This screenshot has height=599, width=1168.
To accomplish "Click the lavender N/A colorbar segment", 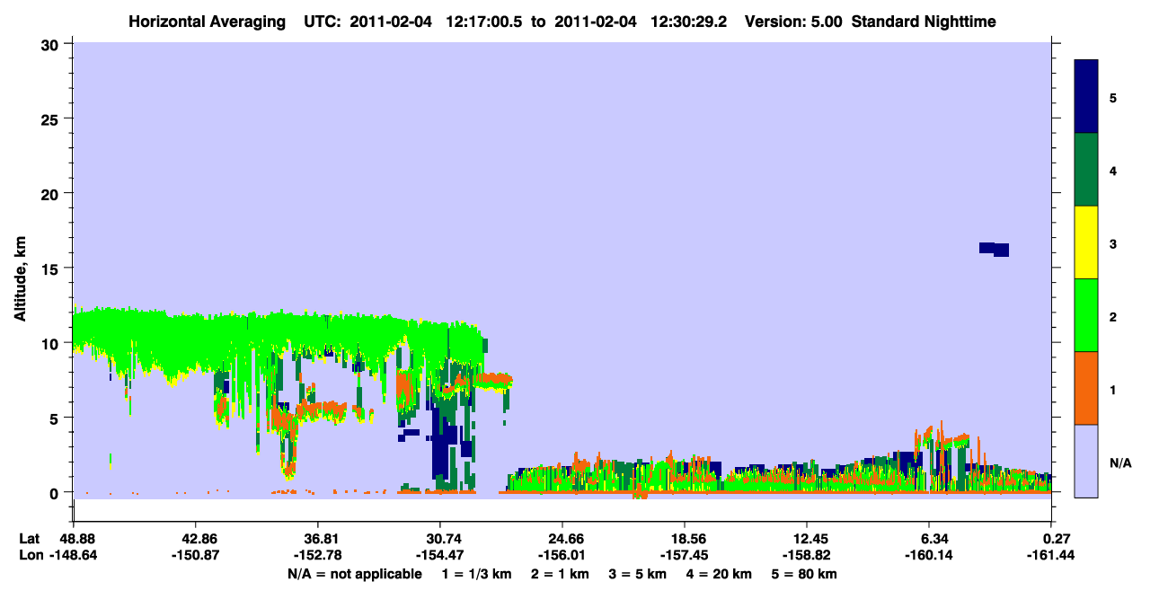I will (x=1086, y=460).
